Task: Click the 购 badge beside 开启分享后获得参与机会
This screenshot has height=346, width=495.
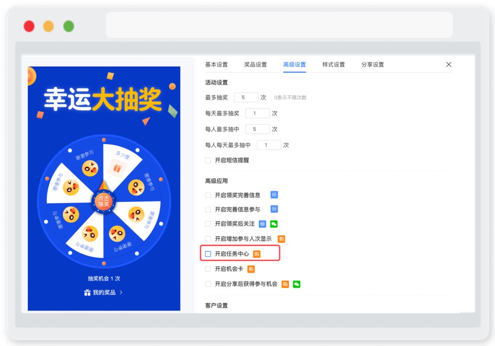Action: 285,285
